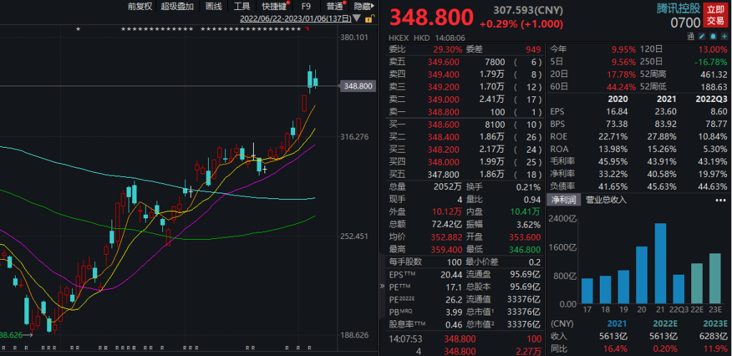Screen dimensions: 732x356
Task: Set a price alert with the bell icon
Action: [713, 36]
